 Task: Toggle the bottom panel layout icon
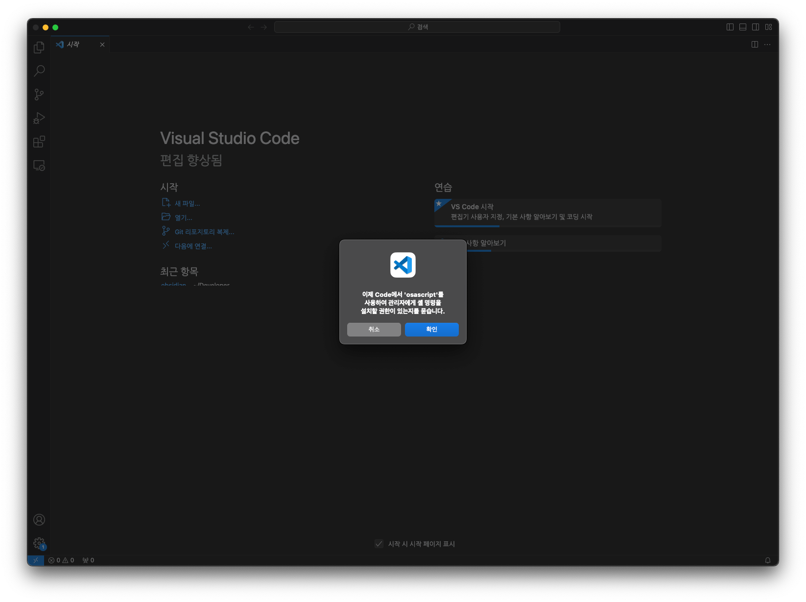click(743, 27)
